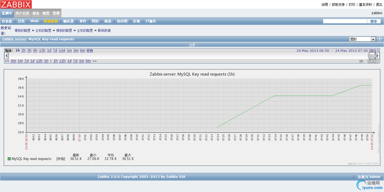Open 触发器 in the submenu
Screen dimensions: 384x192
click(x=69, y=21)
